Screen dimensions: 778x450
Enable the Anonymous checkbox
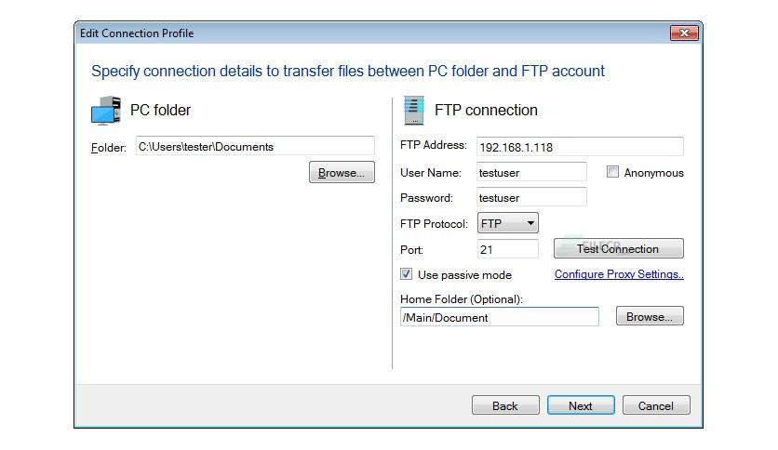tap(612, 172)
